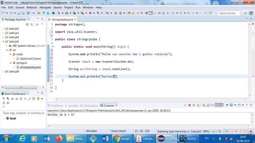This screenshot has width=255, height=143.
Task: Select dijeljivost13.java in Package Explorer
Action: coord(30,59)
